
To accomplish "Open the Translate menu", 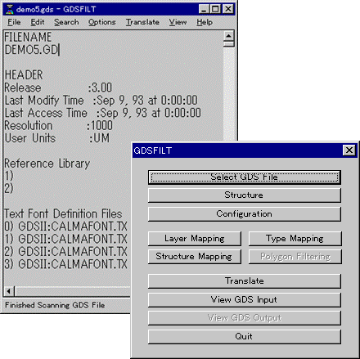I will pos(142,22).
